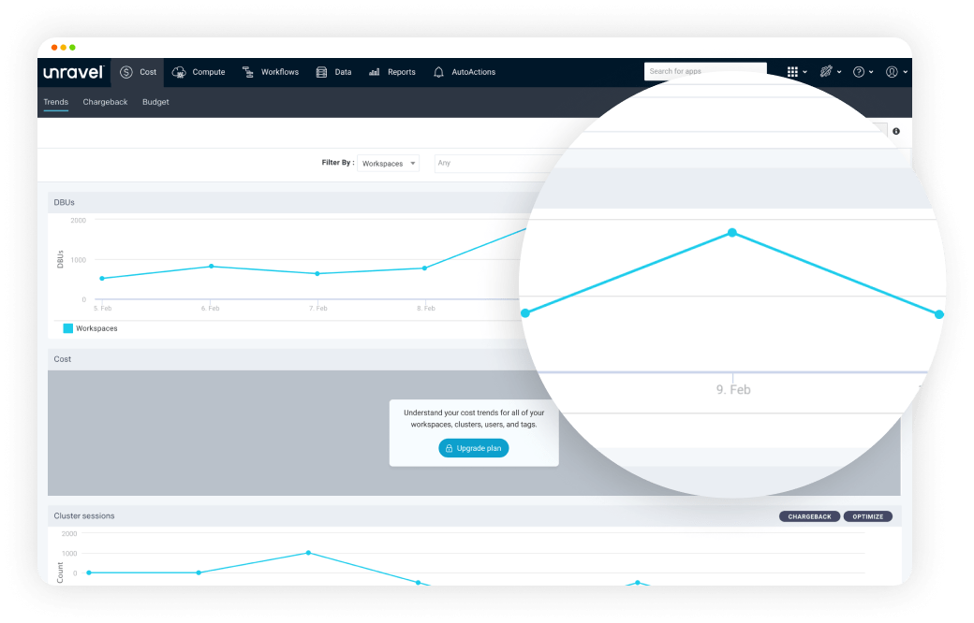This screenshot has height=623, width=974.
Task: Click the Cost panel title
Action: tap(62, 359)
